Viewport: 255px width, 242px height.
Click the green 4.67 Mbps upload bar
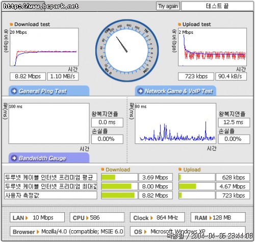tap(188, 186)
